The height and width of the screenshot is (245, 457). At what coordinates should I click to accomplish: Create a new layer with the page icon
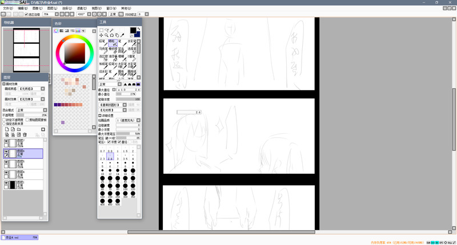[x=6, y=129]
